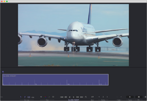Image resolution: width=147 pixels, height=101 pixels.
Task: Click the Set Loop in-point icon
Action: pos(21,97)
